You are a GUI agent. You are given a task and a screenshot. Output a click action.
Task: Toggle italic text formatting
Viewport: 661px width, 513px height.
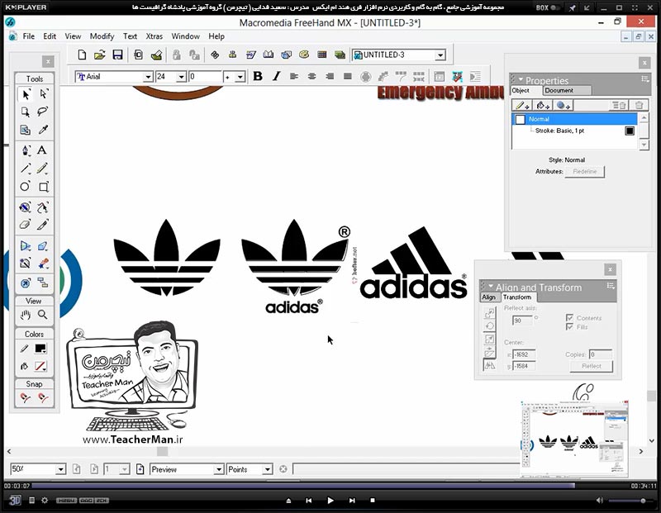click(x=276, y=76)
